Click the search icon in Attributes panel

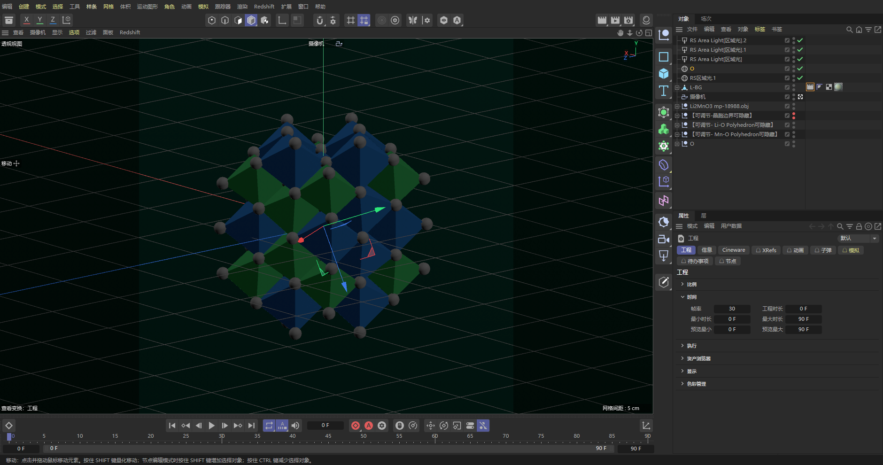click(840, 226)
